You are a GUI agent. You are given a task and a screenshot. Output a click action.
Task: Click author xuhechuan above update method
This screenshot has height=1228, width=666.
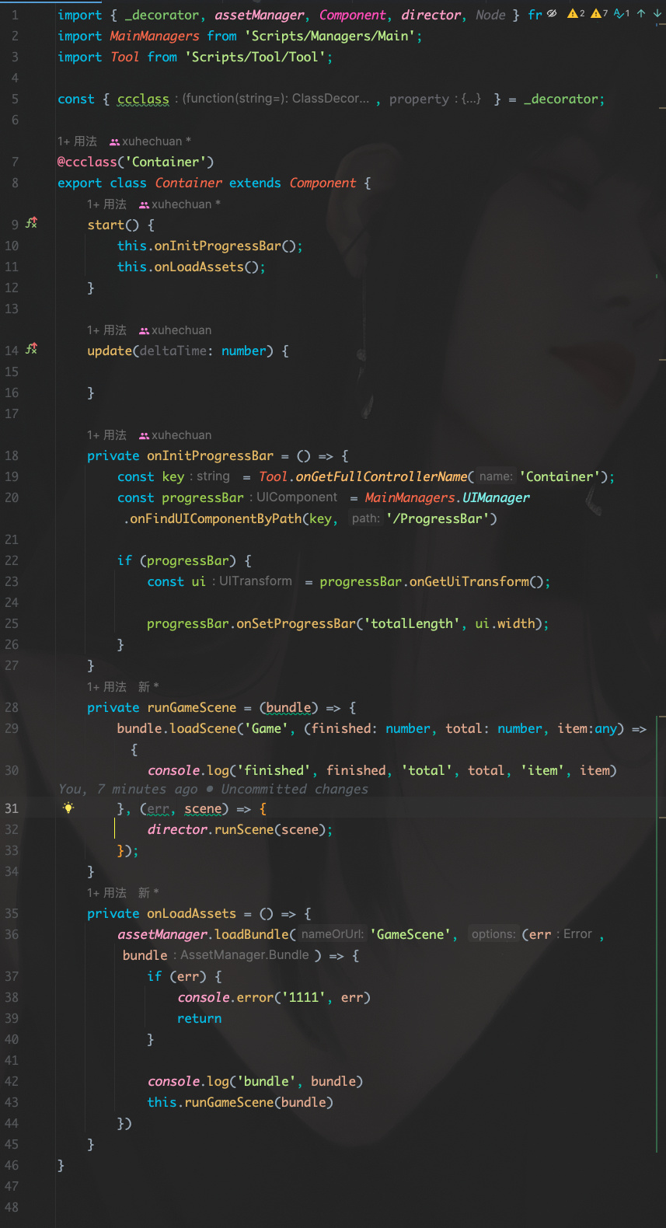176,330
